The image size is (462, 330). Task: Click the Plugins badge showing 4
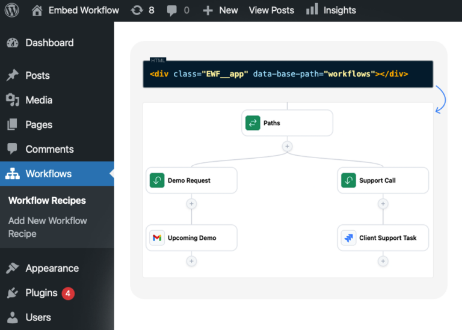(x=68, y=293)
